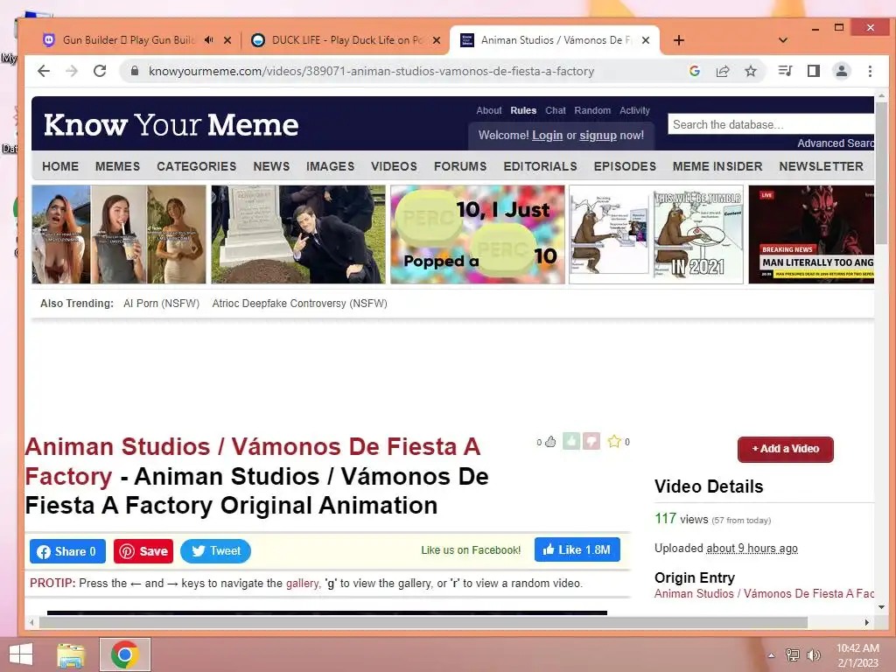This screenshot has height=672, width=896.
Task: Switch to the Gun Builder tab
Action: pyautogui.click(x=130, y=40)
